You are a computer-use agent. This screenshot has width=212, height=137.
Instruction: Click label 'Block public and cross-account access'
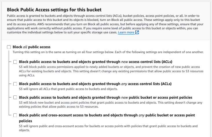coord(107,118)
